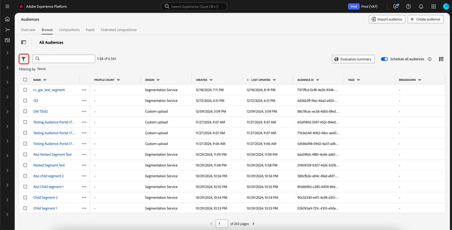Click the Import audience button
Screen dimensions: 452x230
[387, 19]
